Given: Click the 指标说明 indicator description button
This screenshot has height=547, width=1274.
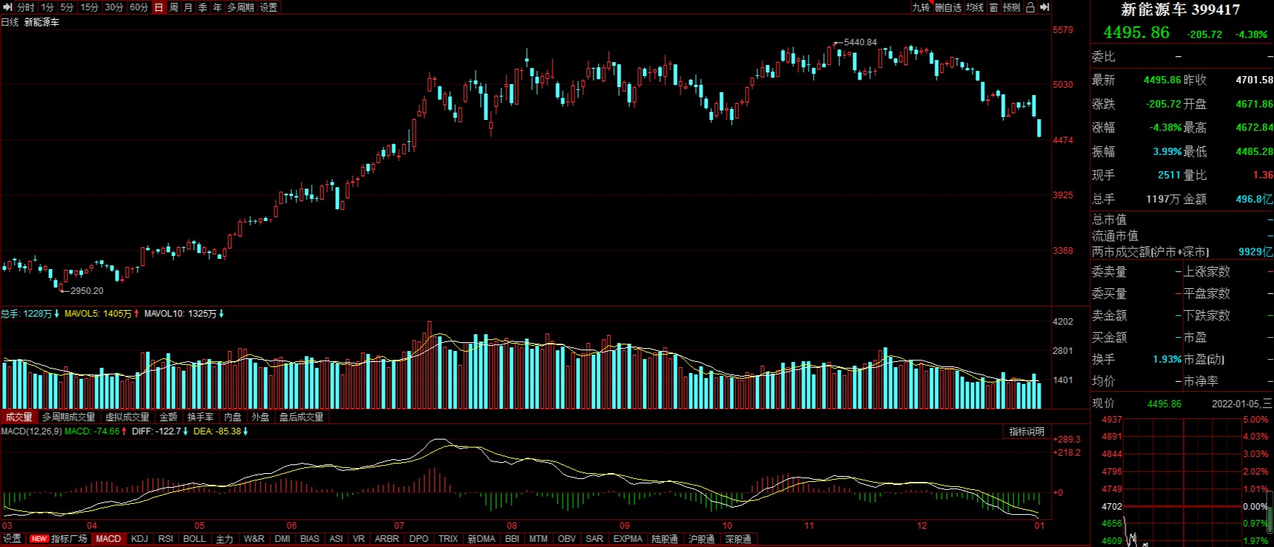Looking at the screenshot, I should pos(1027,431).
